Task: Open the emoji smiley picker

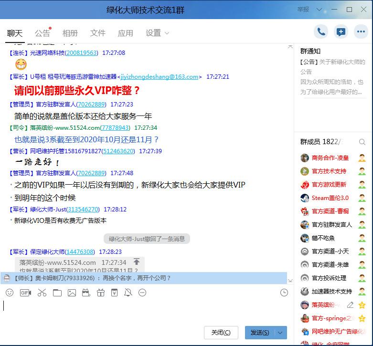Action: click(10, 293)
